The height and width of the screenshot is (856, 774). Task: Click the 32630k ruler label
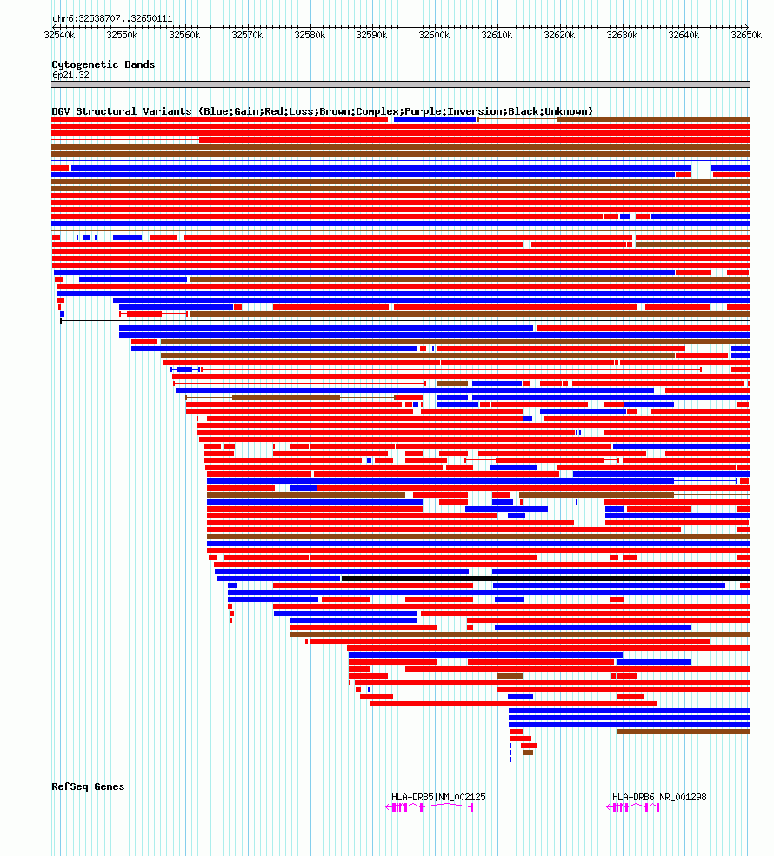click(x=623, y=35)
